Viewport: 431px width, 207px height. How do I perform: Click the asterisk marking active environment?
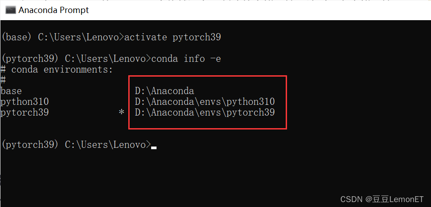122,112
